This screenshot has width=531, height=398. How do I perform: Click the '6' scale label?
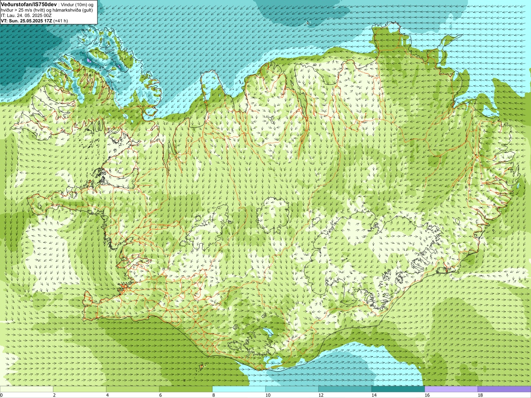tap(161, 395)
